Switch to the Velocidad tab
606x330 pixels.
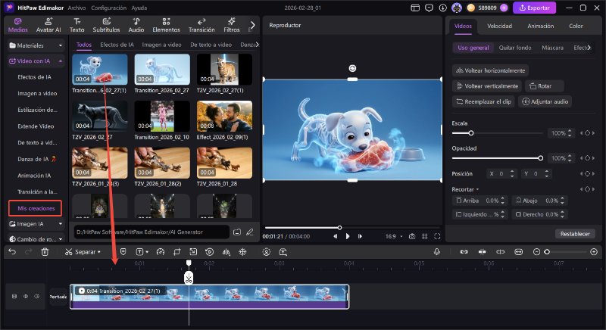[499, 26]
